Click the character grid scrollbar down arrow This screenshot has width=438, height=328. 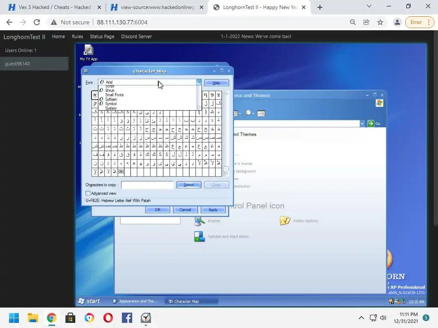226,173
